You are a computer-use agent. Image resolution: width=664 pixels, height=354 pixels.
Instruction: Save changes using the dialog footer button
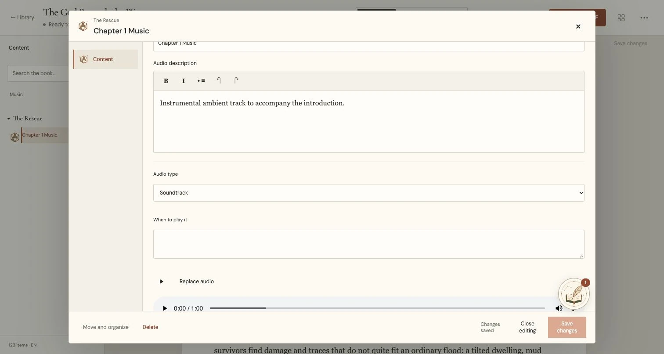tap(567, 327)
